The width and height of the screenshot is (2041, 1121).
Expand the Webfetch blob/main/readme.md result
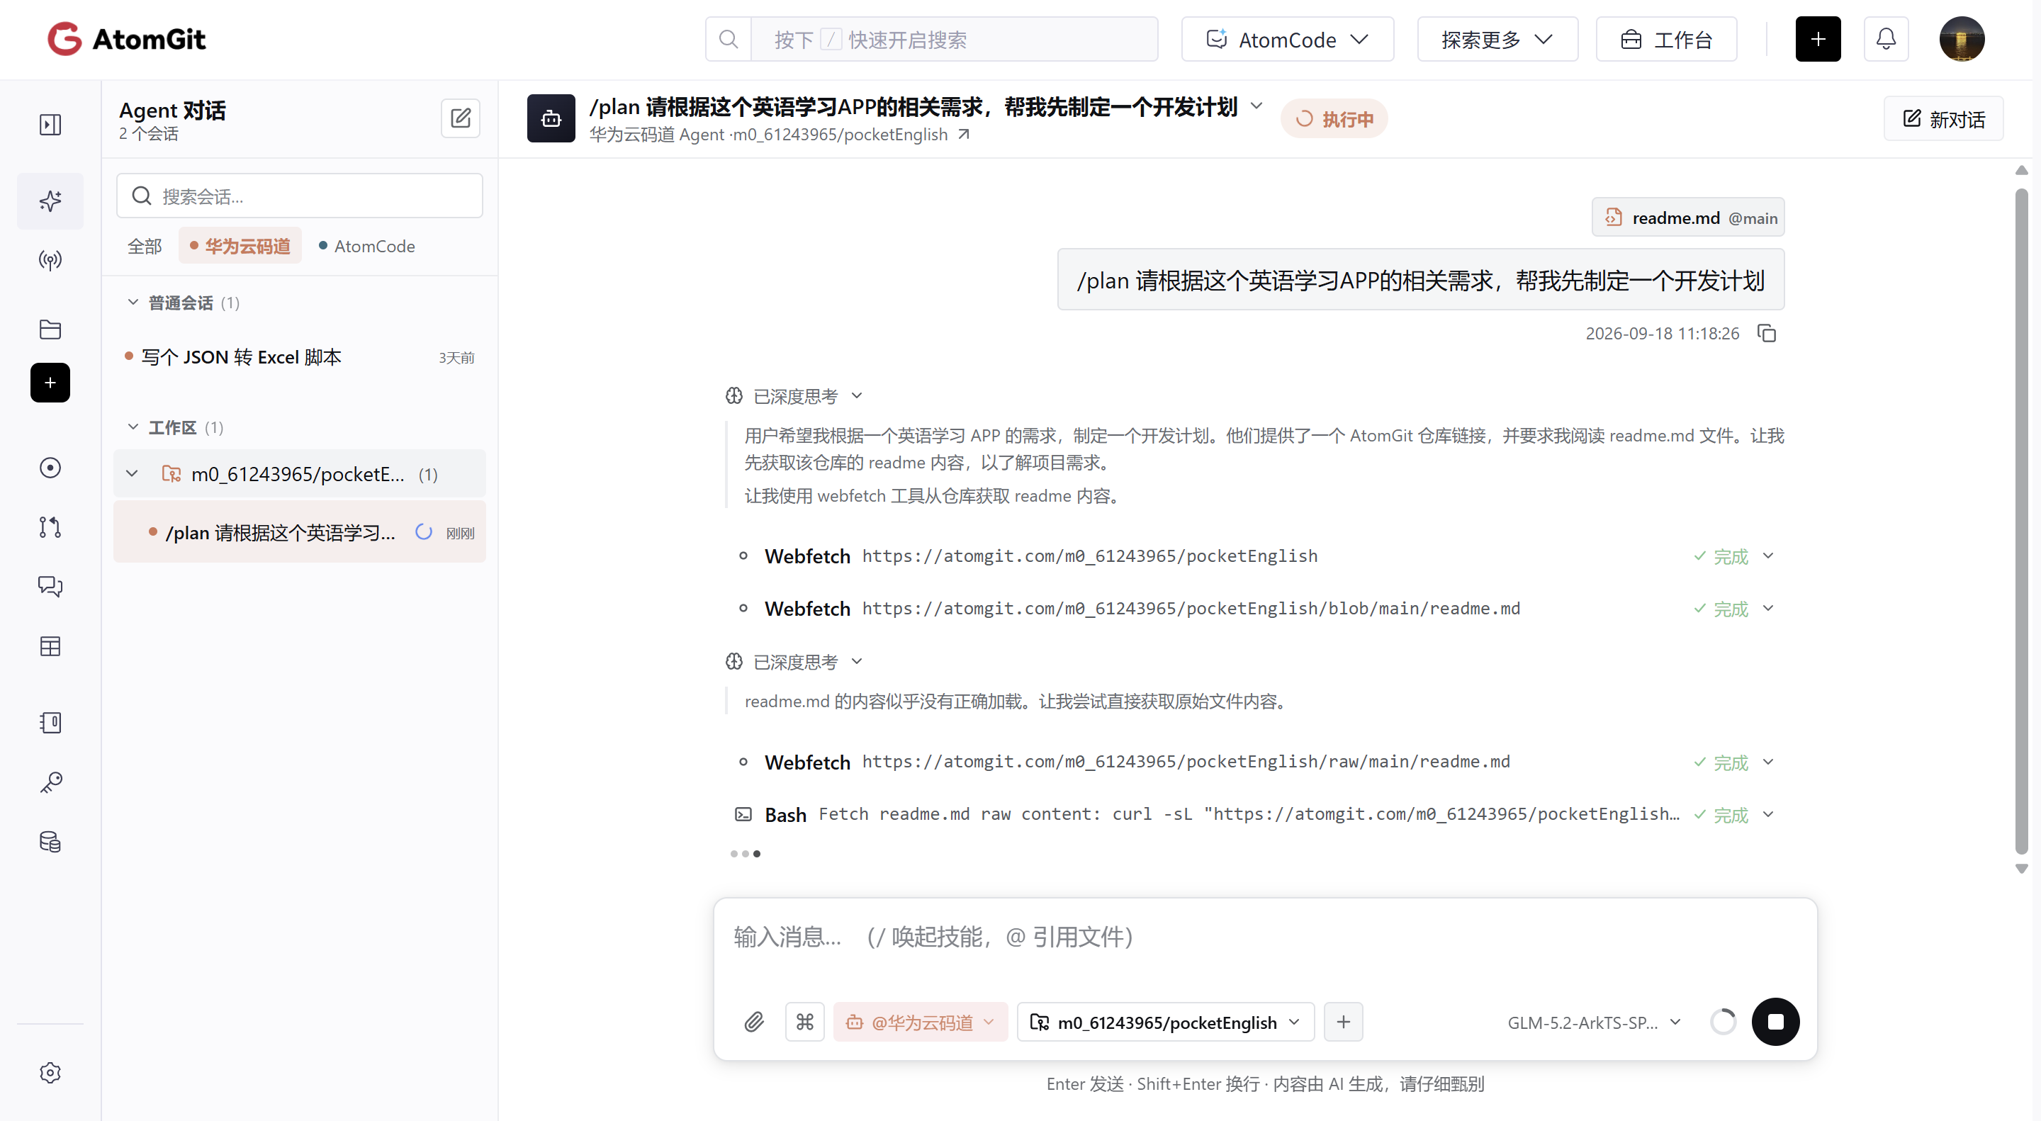point(1767,609)
